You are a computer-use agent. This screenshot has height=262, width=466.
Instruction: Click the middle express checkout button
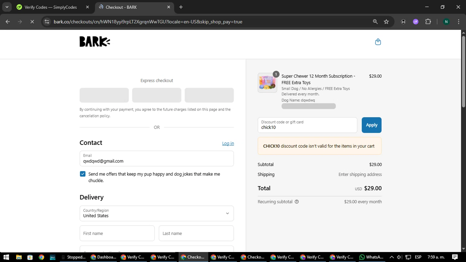(x=157, y=95)
